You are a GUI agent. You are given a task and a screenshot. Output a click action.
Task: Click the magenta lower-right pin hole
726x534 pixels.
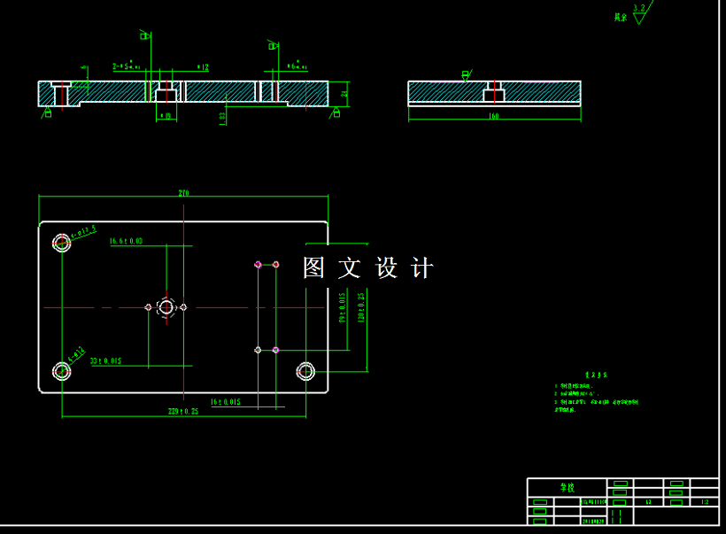pyautogui.click(x=275, y=350)
